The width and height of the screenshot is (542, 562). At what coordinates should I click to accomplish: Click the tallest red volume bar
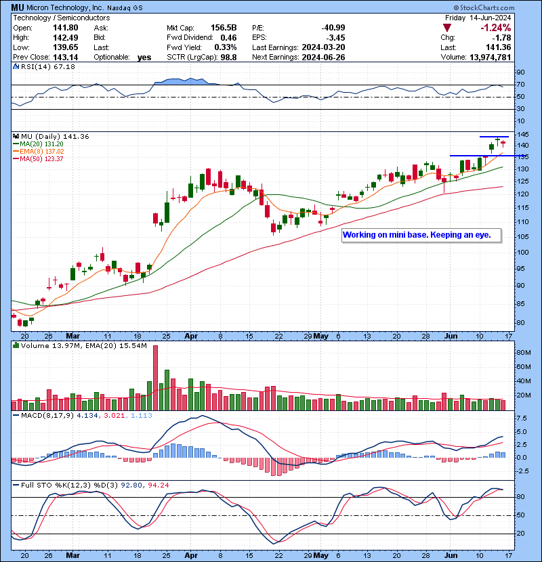(x=155, y=378)
